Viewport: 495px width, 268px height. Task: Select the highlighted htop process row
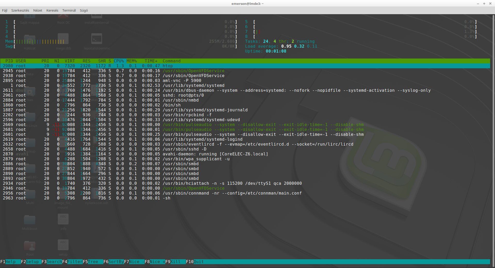(x=245, y=66)
